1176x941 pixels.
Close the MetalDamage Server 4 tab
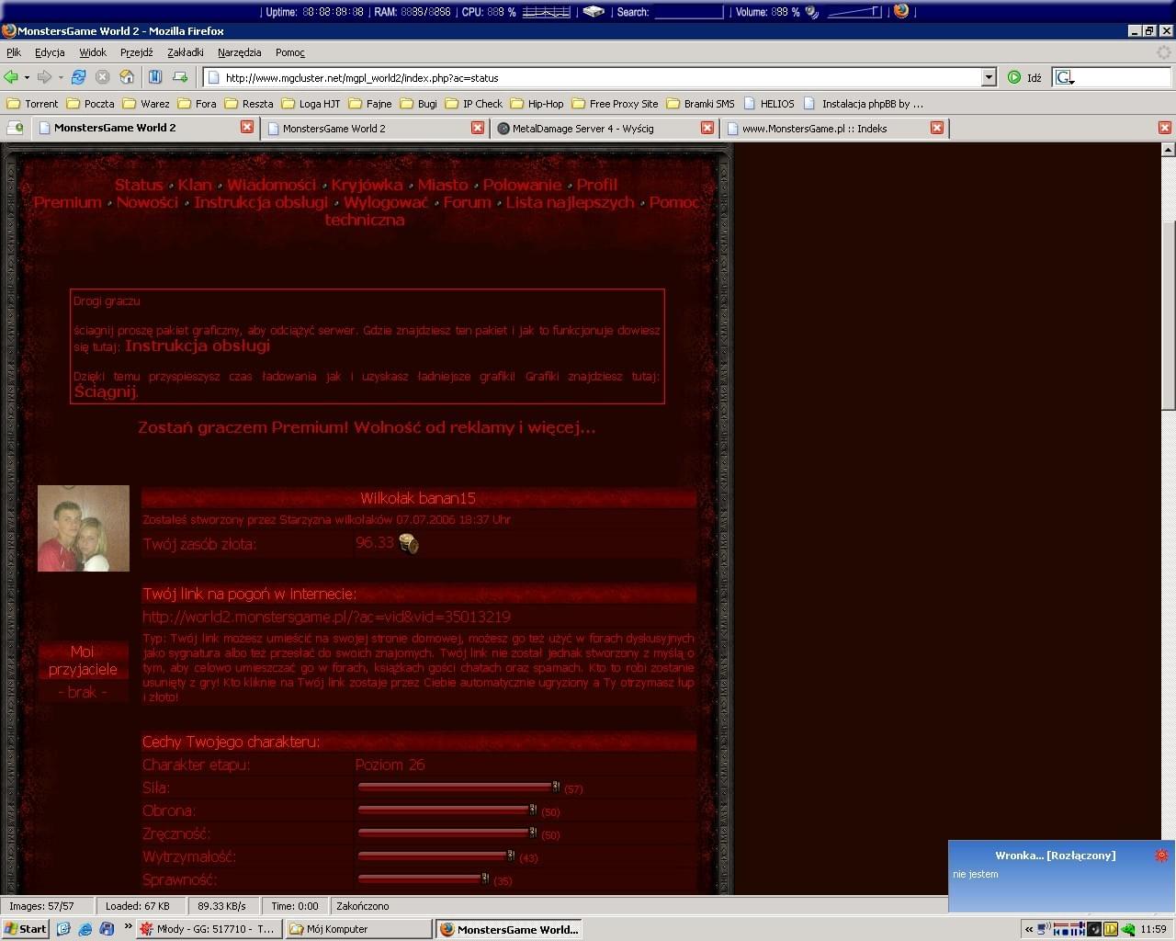pos(707,128)
